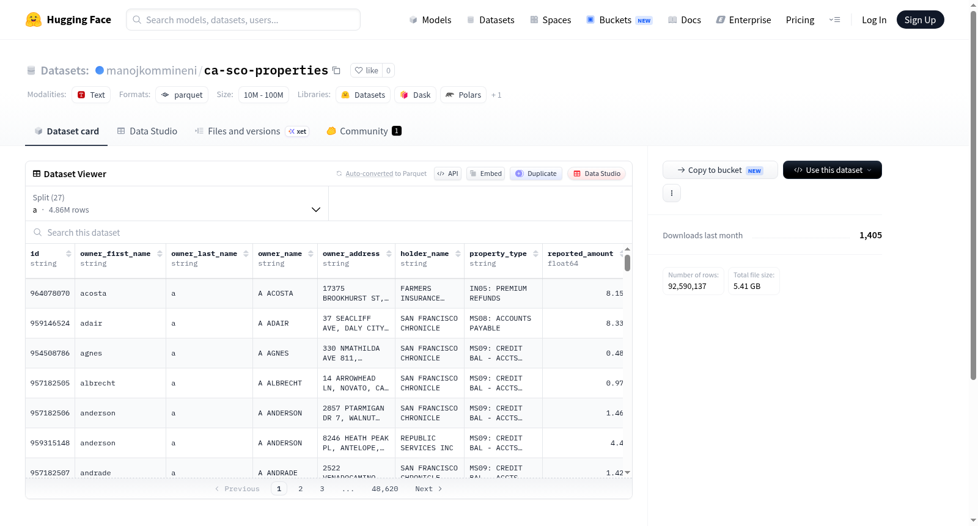The width and height of the screenshot is (978, 526).
Task: Click the Search this dataset field
Action: [329, 232]
